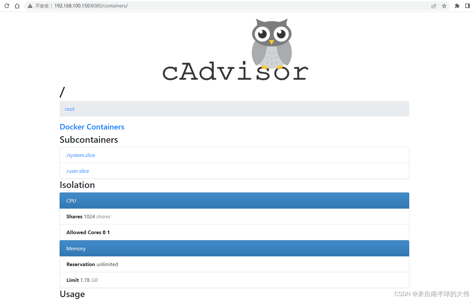This screenshot has width=474, height=300.
Task: Select the Limit 1.78 GB row
Action: point(234,280)
